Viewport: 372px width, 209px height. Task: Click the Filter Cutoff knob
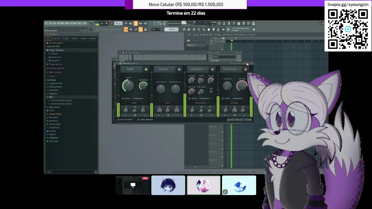(128, 86)
